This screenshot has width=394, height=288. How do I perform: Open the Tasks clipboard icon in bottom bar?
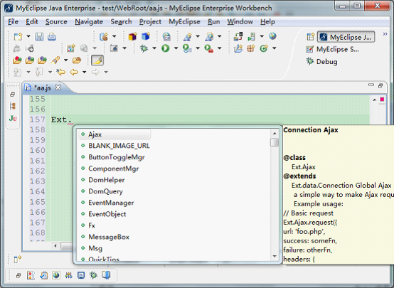pos(43,275)
